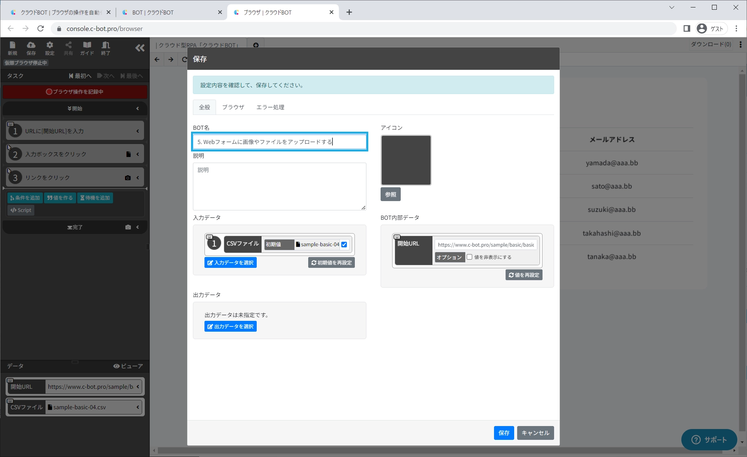This screenshot has height=457, width=747.
Task: Expand task 1 URL入力 chevron
Action: [x=138, y=131]
